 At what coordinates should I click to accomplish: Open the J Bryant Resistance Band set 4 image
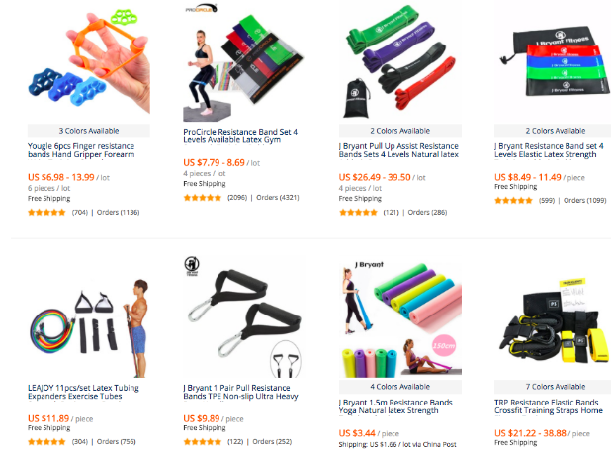coord(553,60)
